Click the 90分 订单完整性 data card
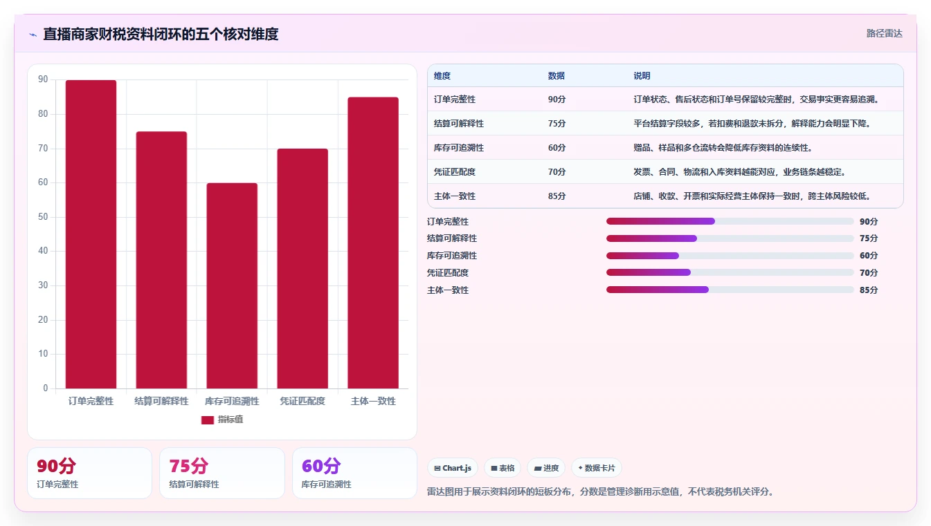 (x=89, y=473)
